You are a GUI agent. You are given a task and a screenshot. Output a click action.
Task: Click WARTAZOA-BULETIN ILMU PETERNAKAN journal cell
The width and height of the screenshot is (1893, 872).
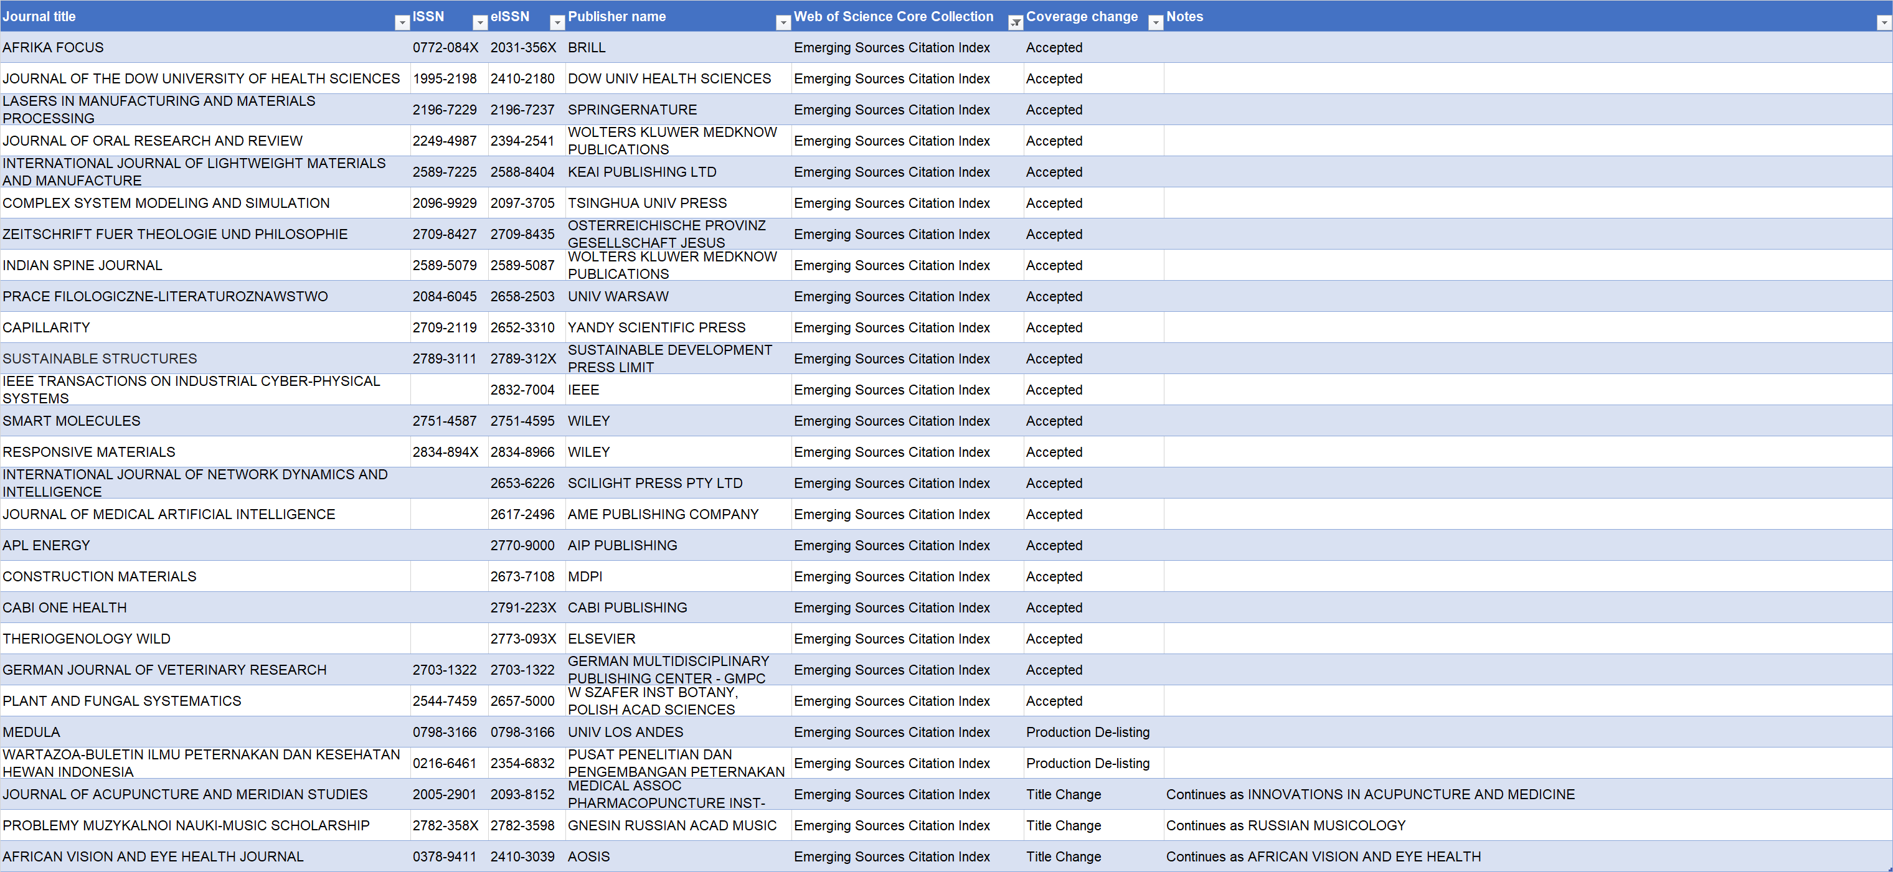[205, 763]
